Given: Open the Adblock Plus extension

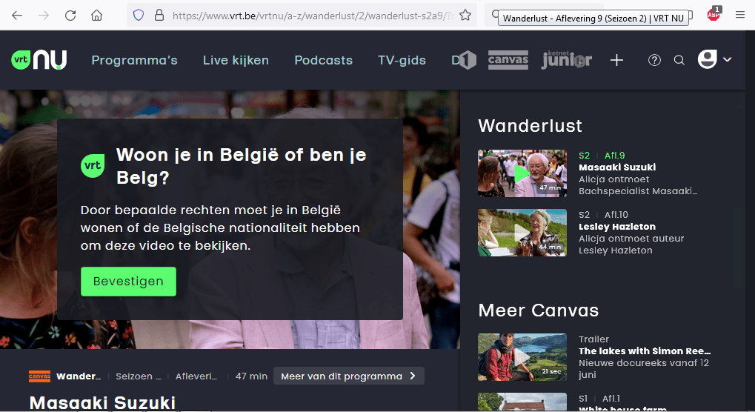Looking at the screenshot, I should coord(714,14).
